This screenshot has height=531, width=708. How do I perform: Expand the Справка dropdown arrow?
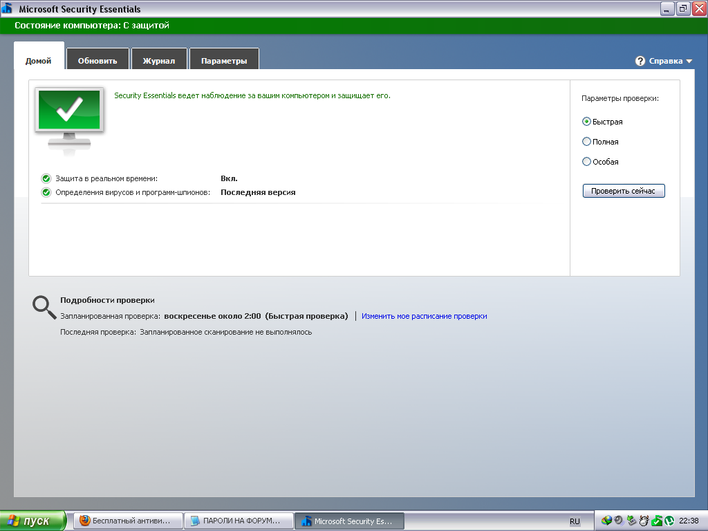(689, 62)
